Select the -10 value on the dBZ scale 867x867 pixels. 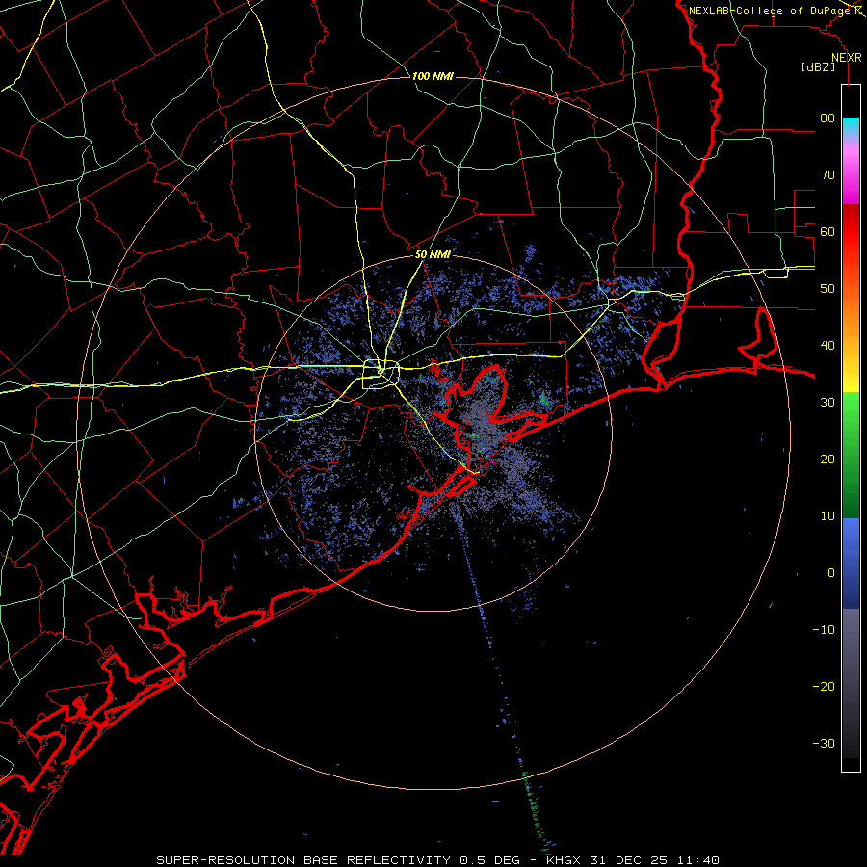click(824, 629)
